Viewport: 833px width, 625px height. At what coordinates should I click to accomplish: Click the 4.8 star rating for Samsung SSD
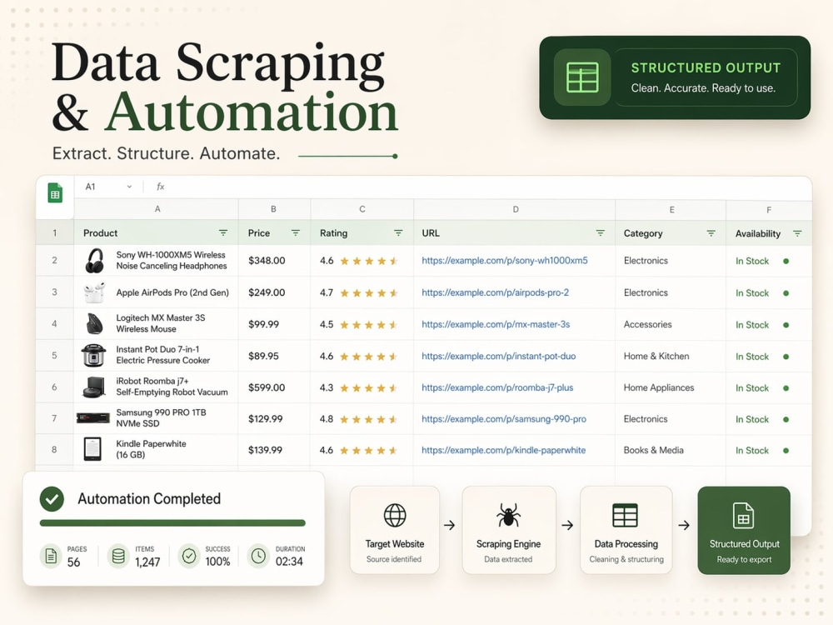point(369,419)
